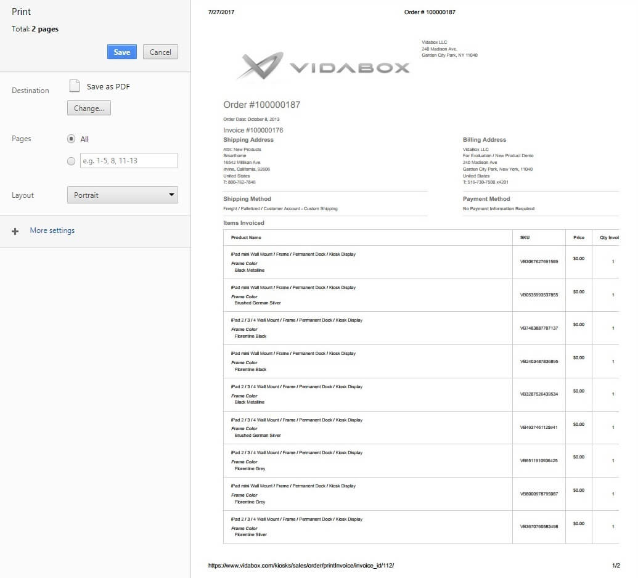This screenshot has width=638, height=578.
Task: Click Order Date: October 8, 2013 text
Action: (x=251, y=119)
